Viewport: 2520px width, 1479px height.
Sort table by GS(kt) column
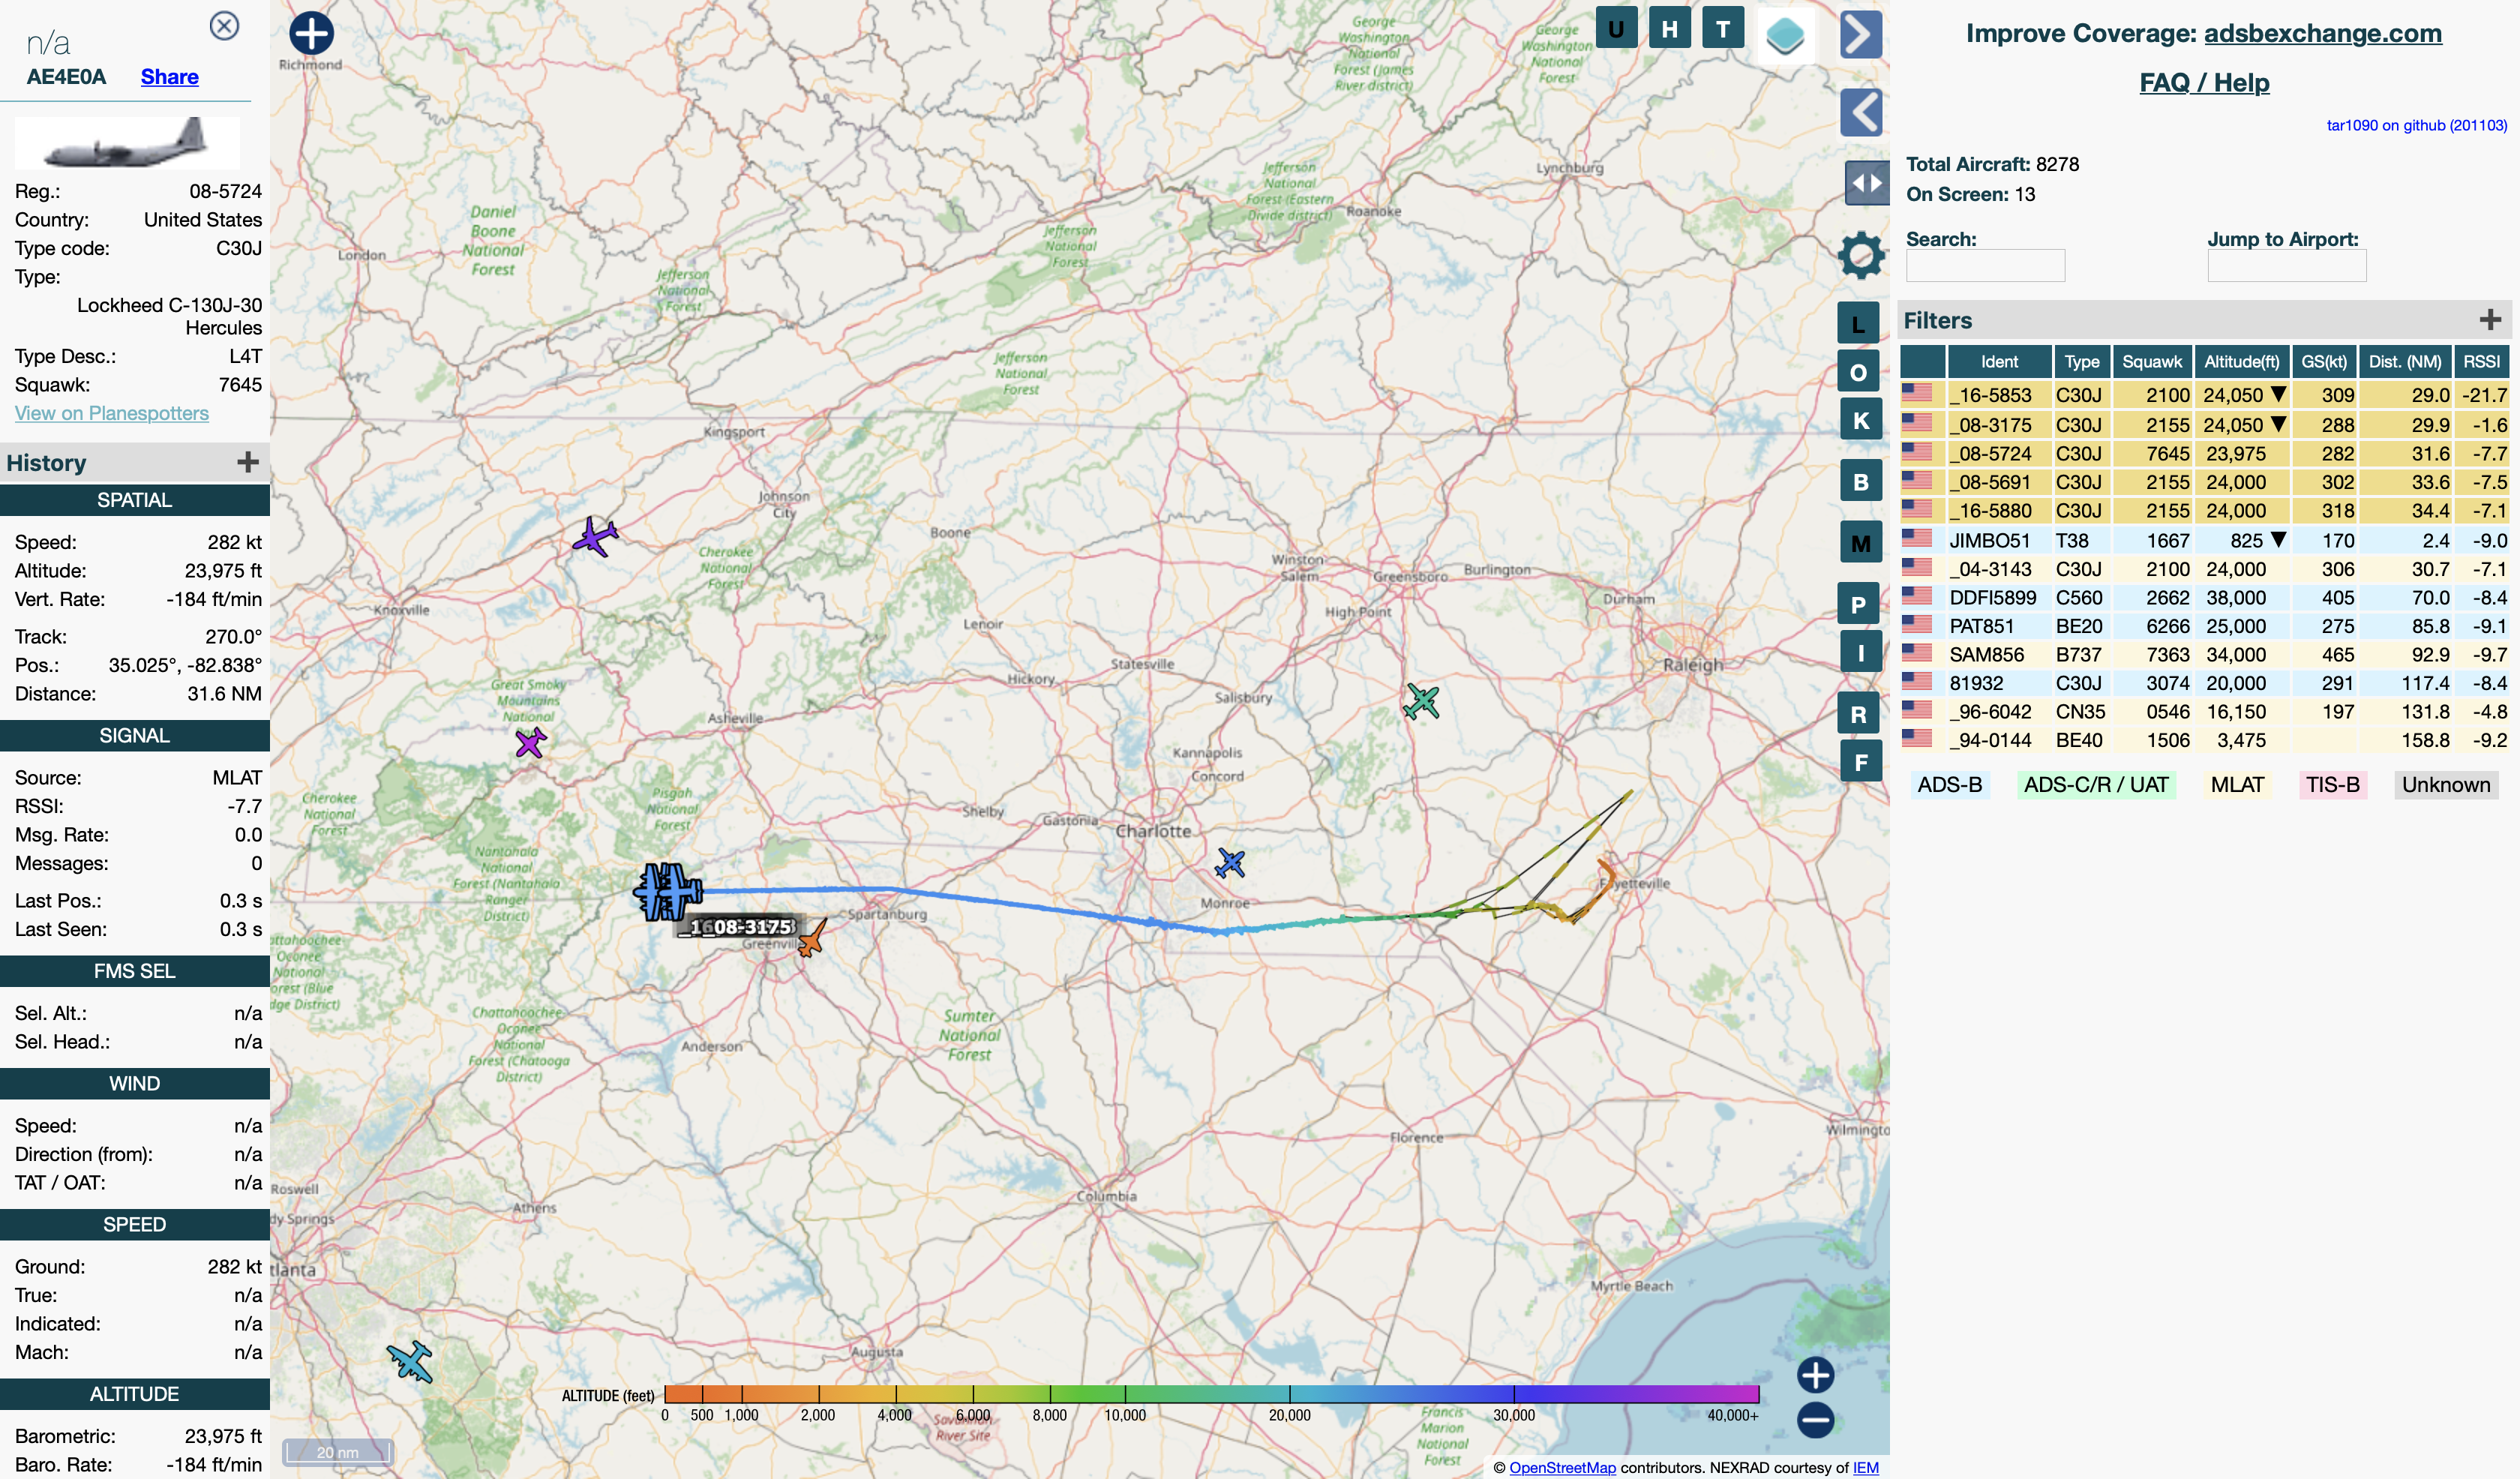tap(2324, 362)
